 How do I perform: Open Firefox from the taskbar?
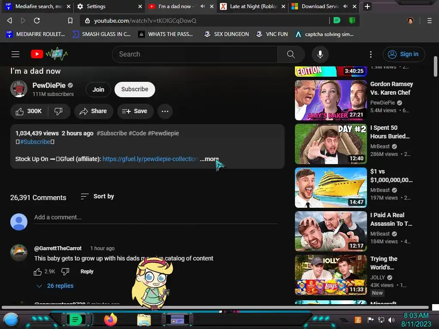click(x=111, y=320)
